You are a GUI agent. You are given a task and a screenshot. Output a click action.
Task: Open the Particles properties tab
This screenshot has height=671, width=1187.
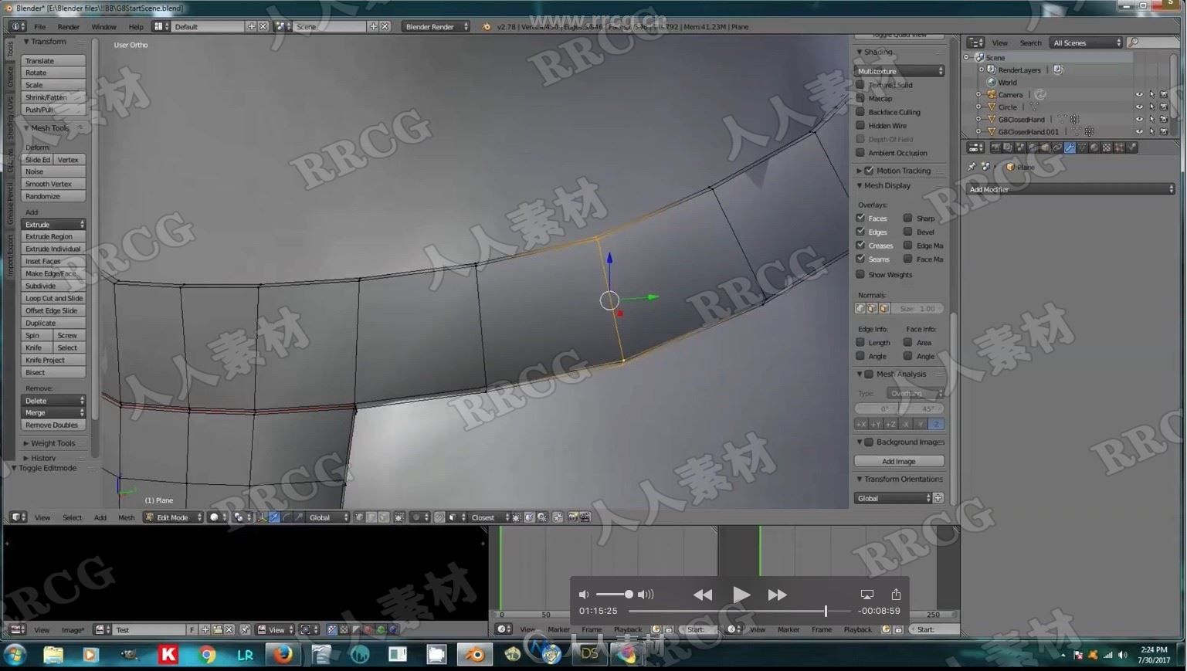1119,147
